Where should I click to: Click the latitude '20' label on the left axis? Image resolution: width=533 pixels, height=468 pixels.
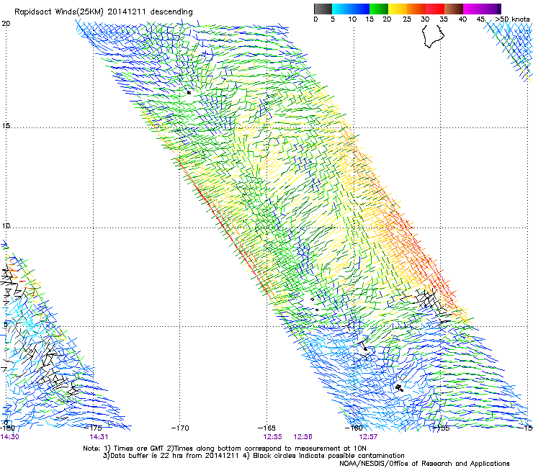6,24
